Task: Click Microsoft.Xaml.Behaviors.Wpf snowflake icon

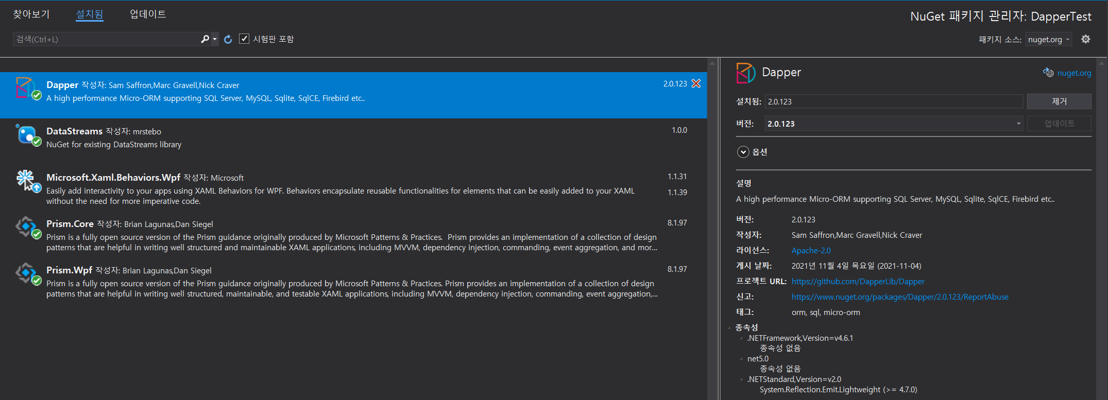Action: (28, 181)
